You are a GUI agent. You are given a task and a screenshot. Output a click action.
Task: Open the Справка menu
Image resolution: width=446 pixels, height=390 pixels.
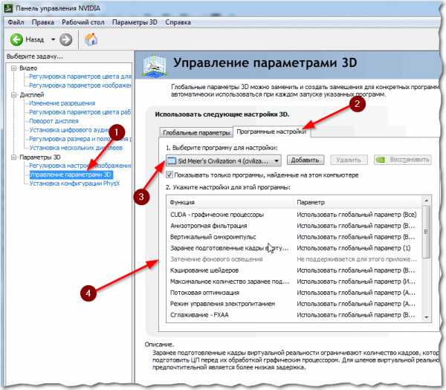[x=178, y=22]
